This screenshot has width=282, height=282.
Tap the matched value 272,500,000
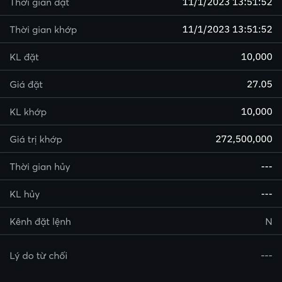pyautogui.click(x=244, y=139)
